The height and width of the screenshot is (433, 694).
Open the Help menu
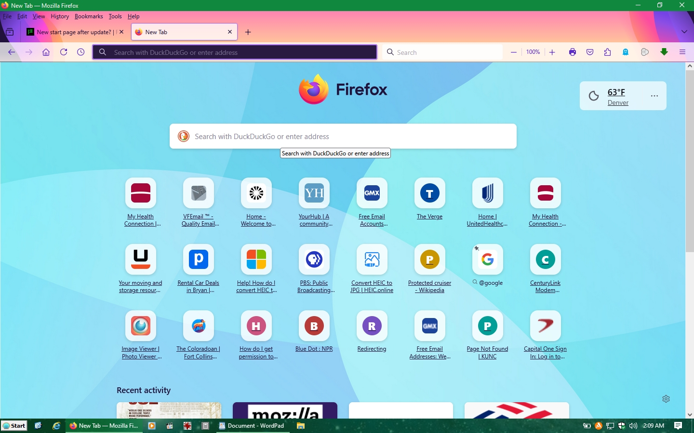[133, 16]
